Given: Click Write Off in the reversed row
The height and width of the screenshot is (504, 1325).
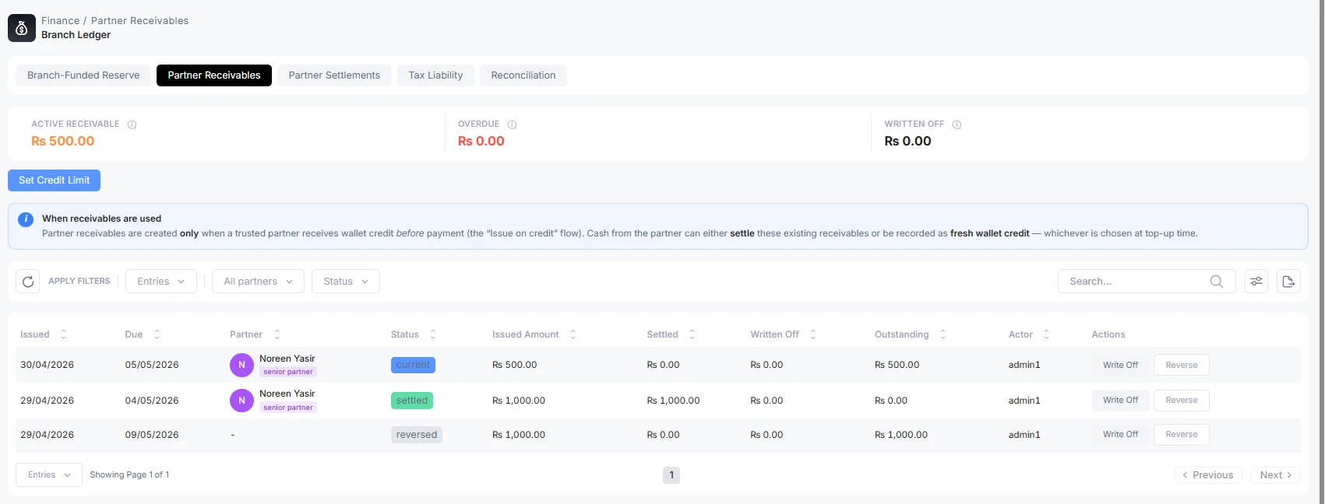Looking at the screenshot, I should pos(1120,435).
